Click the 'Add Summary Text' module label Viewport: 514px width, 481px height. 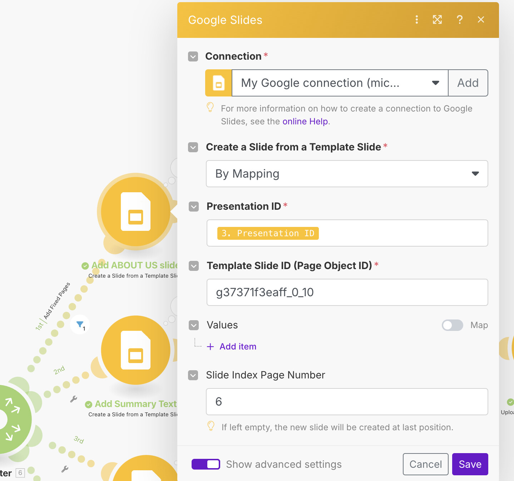[136, 404]
